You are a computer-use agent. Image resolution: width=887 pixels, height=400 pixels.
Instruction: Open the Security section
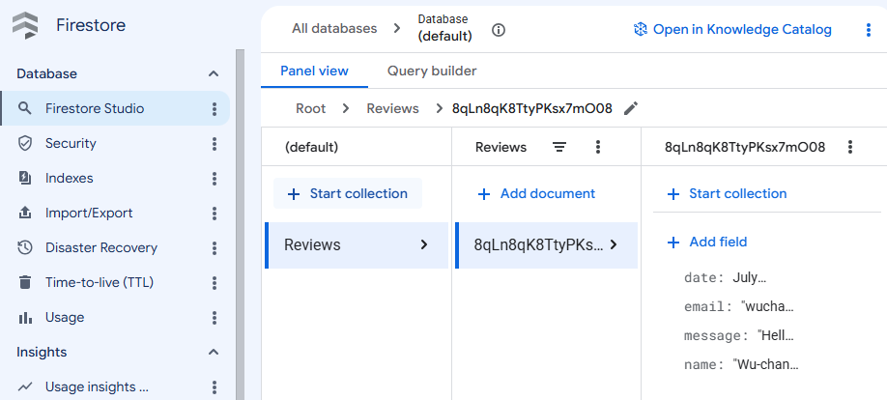[x=71, y=144]
